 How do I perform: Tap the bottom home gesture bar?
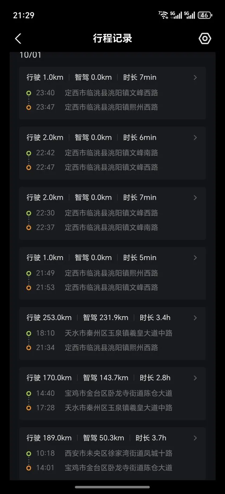112,487
